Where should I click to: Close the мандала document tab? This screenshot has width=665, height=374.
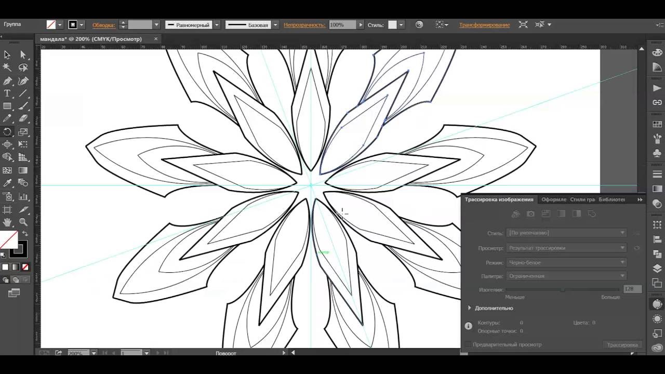155,39
